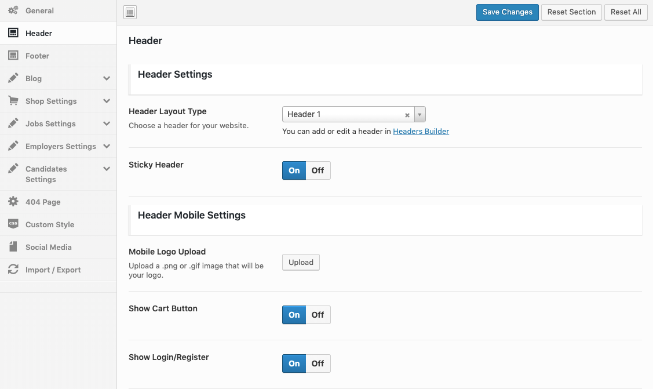Turn off Sticky Header
Image resolution: width=653 pixels, height=389 pixels.
pos(318,170)
